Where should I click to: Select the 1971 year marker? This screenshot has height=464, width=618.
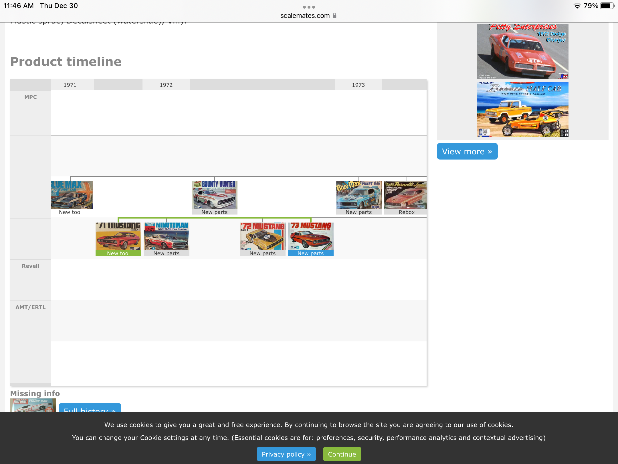[70, 85]
